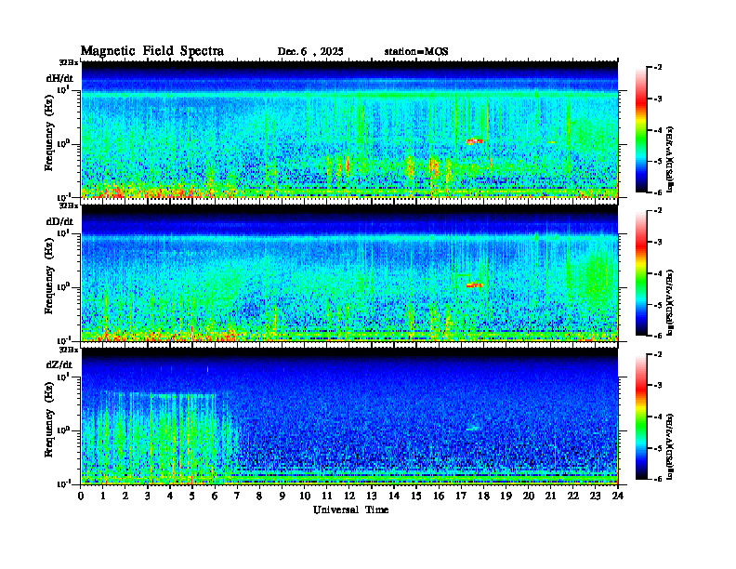Click the "Universal Time" axis title
This screenshot has width=736, height=569.
tap(350, 509)
